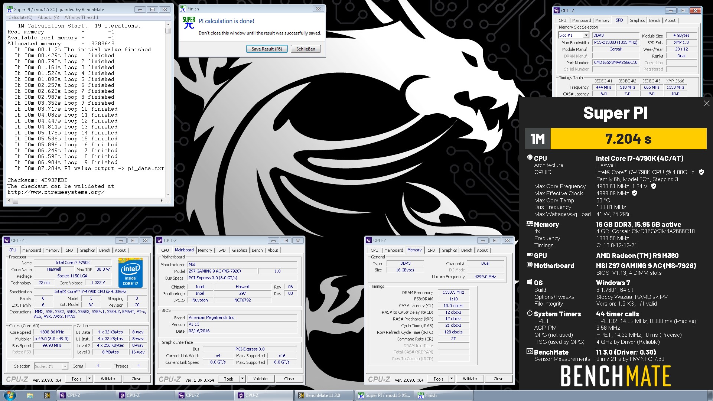The width and height of the screenshot is (713, 401).
Task: Click CPU section chip icon in BenchMate
Action: click(530, 157)
